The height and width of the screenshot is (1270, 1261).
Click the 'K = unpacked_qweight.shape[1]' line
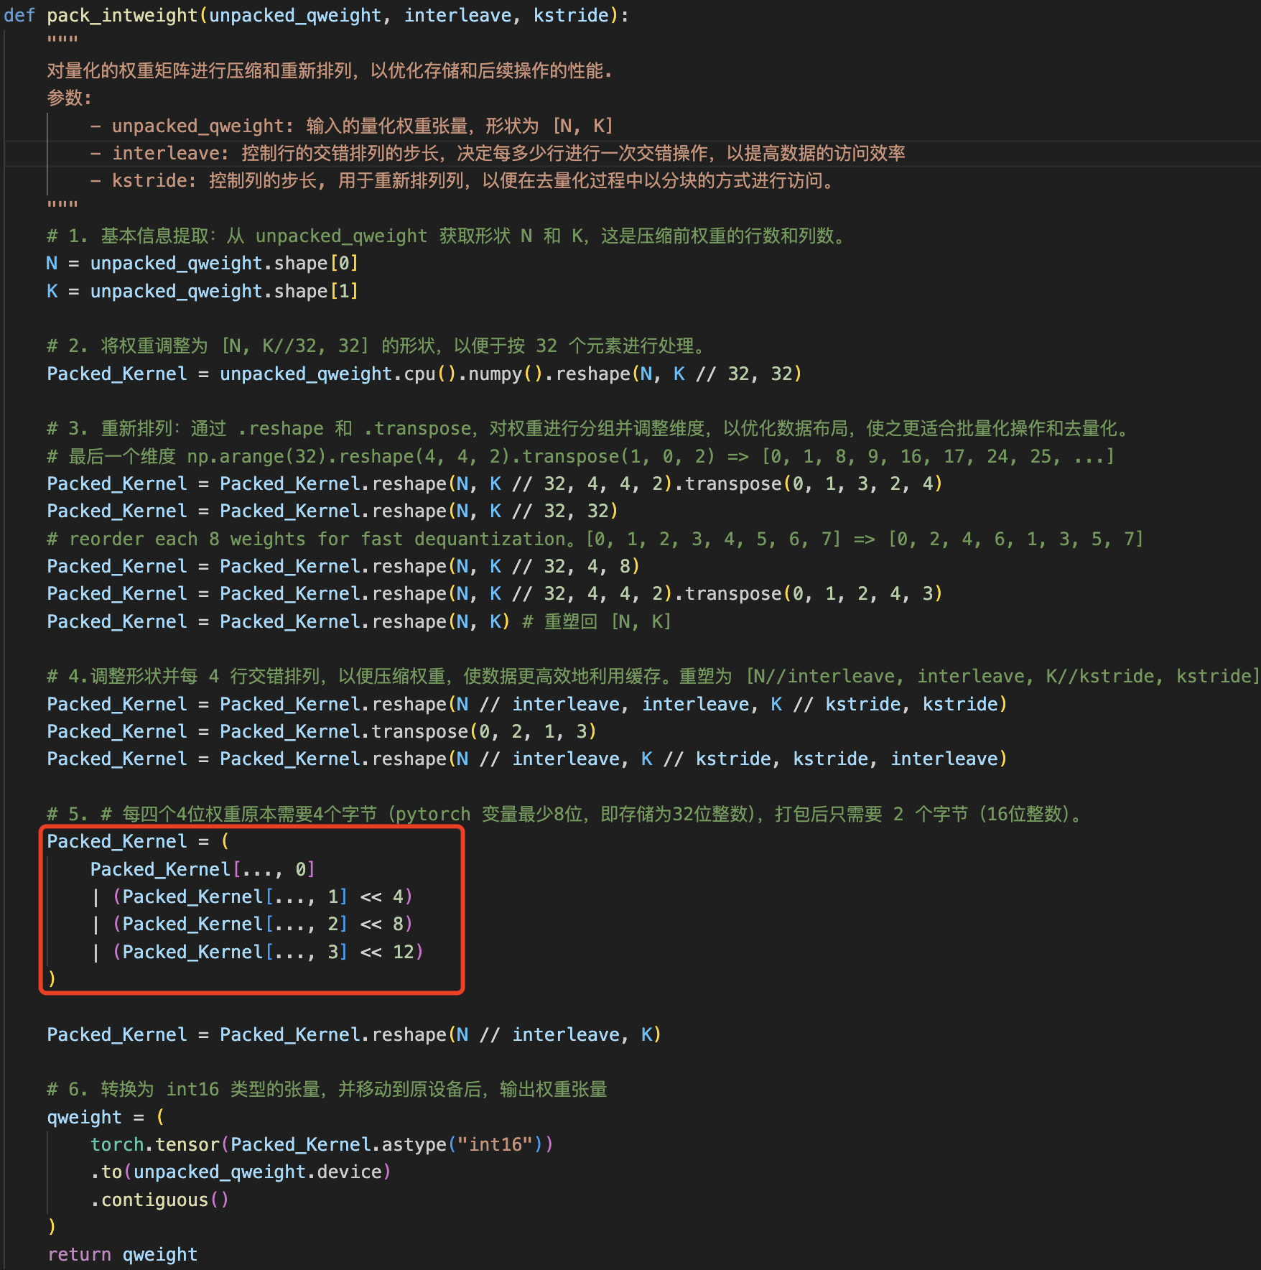[x=203, y=291]
